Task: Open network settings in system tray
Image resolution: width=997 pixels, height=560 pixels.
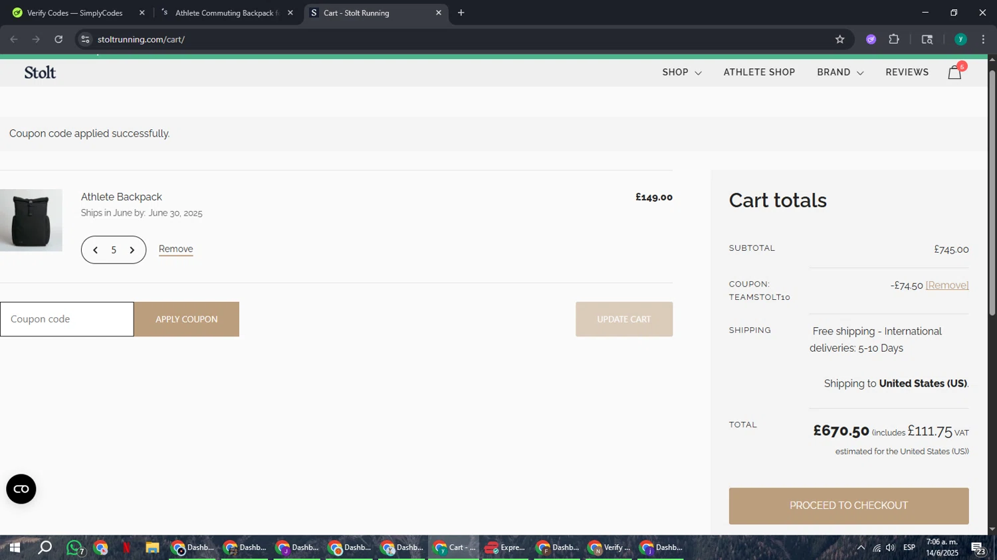Action: [x=876, y=548]
